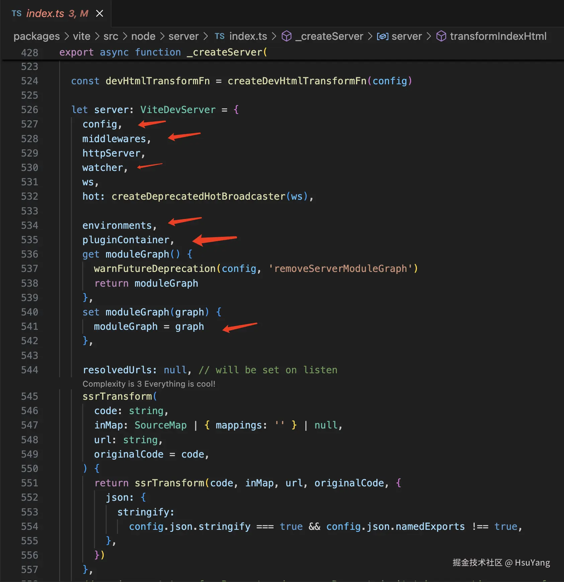Viewport: 564px width, 582px height.
Task: Click the ViteDevServer type annotation
Action: [x=178, y=110]
